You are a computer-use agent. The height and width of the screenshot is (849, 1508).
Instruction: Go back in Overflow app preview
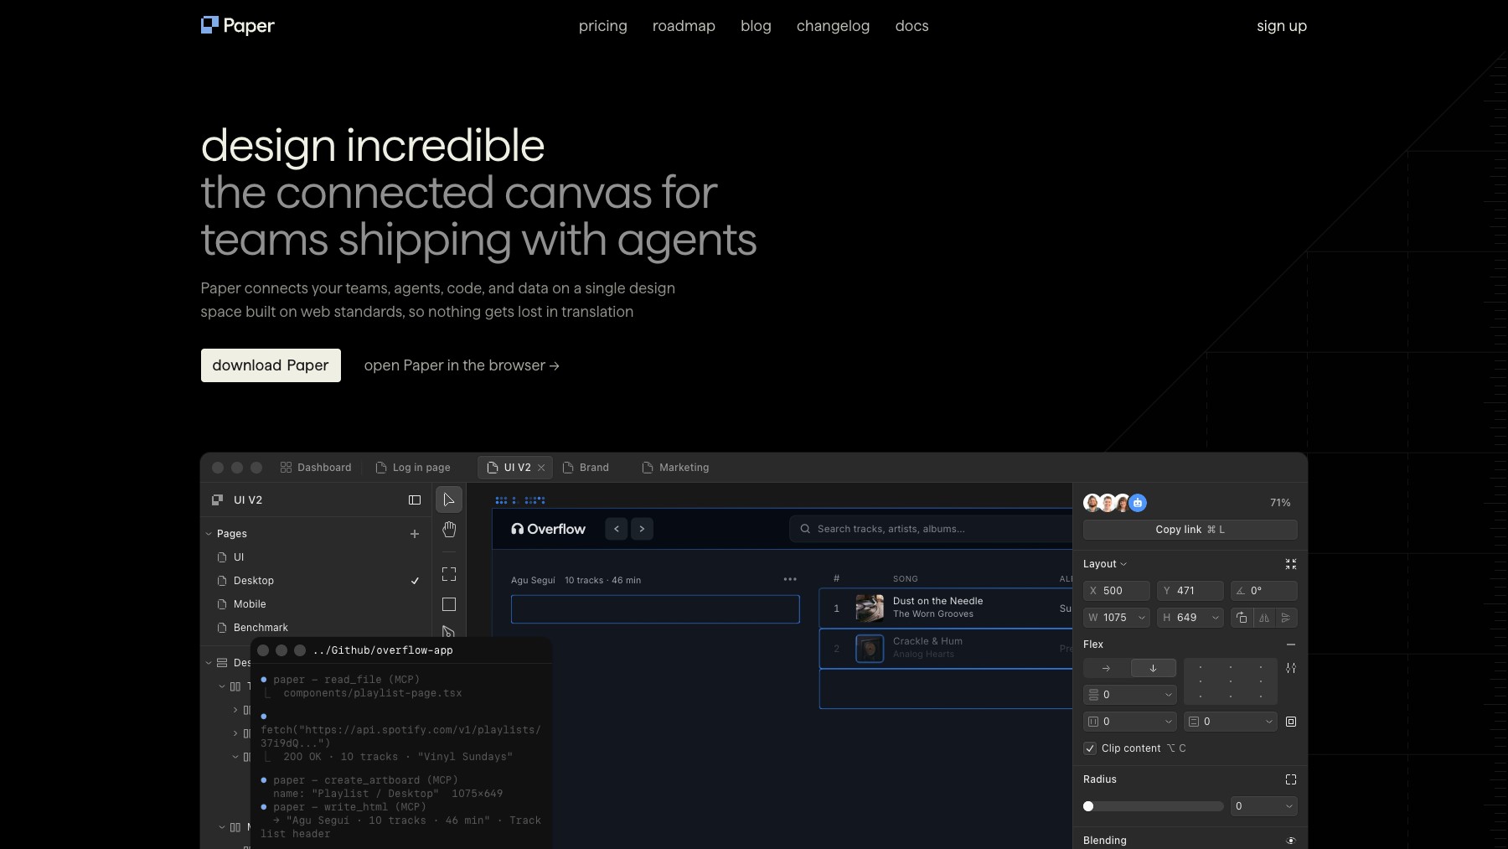click(617, 529)
